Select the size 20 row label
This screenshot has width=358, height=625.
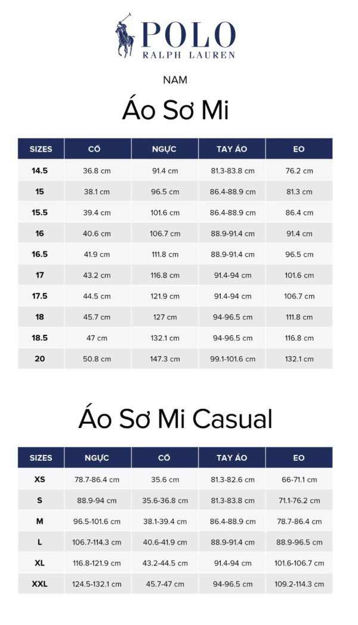40,359
